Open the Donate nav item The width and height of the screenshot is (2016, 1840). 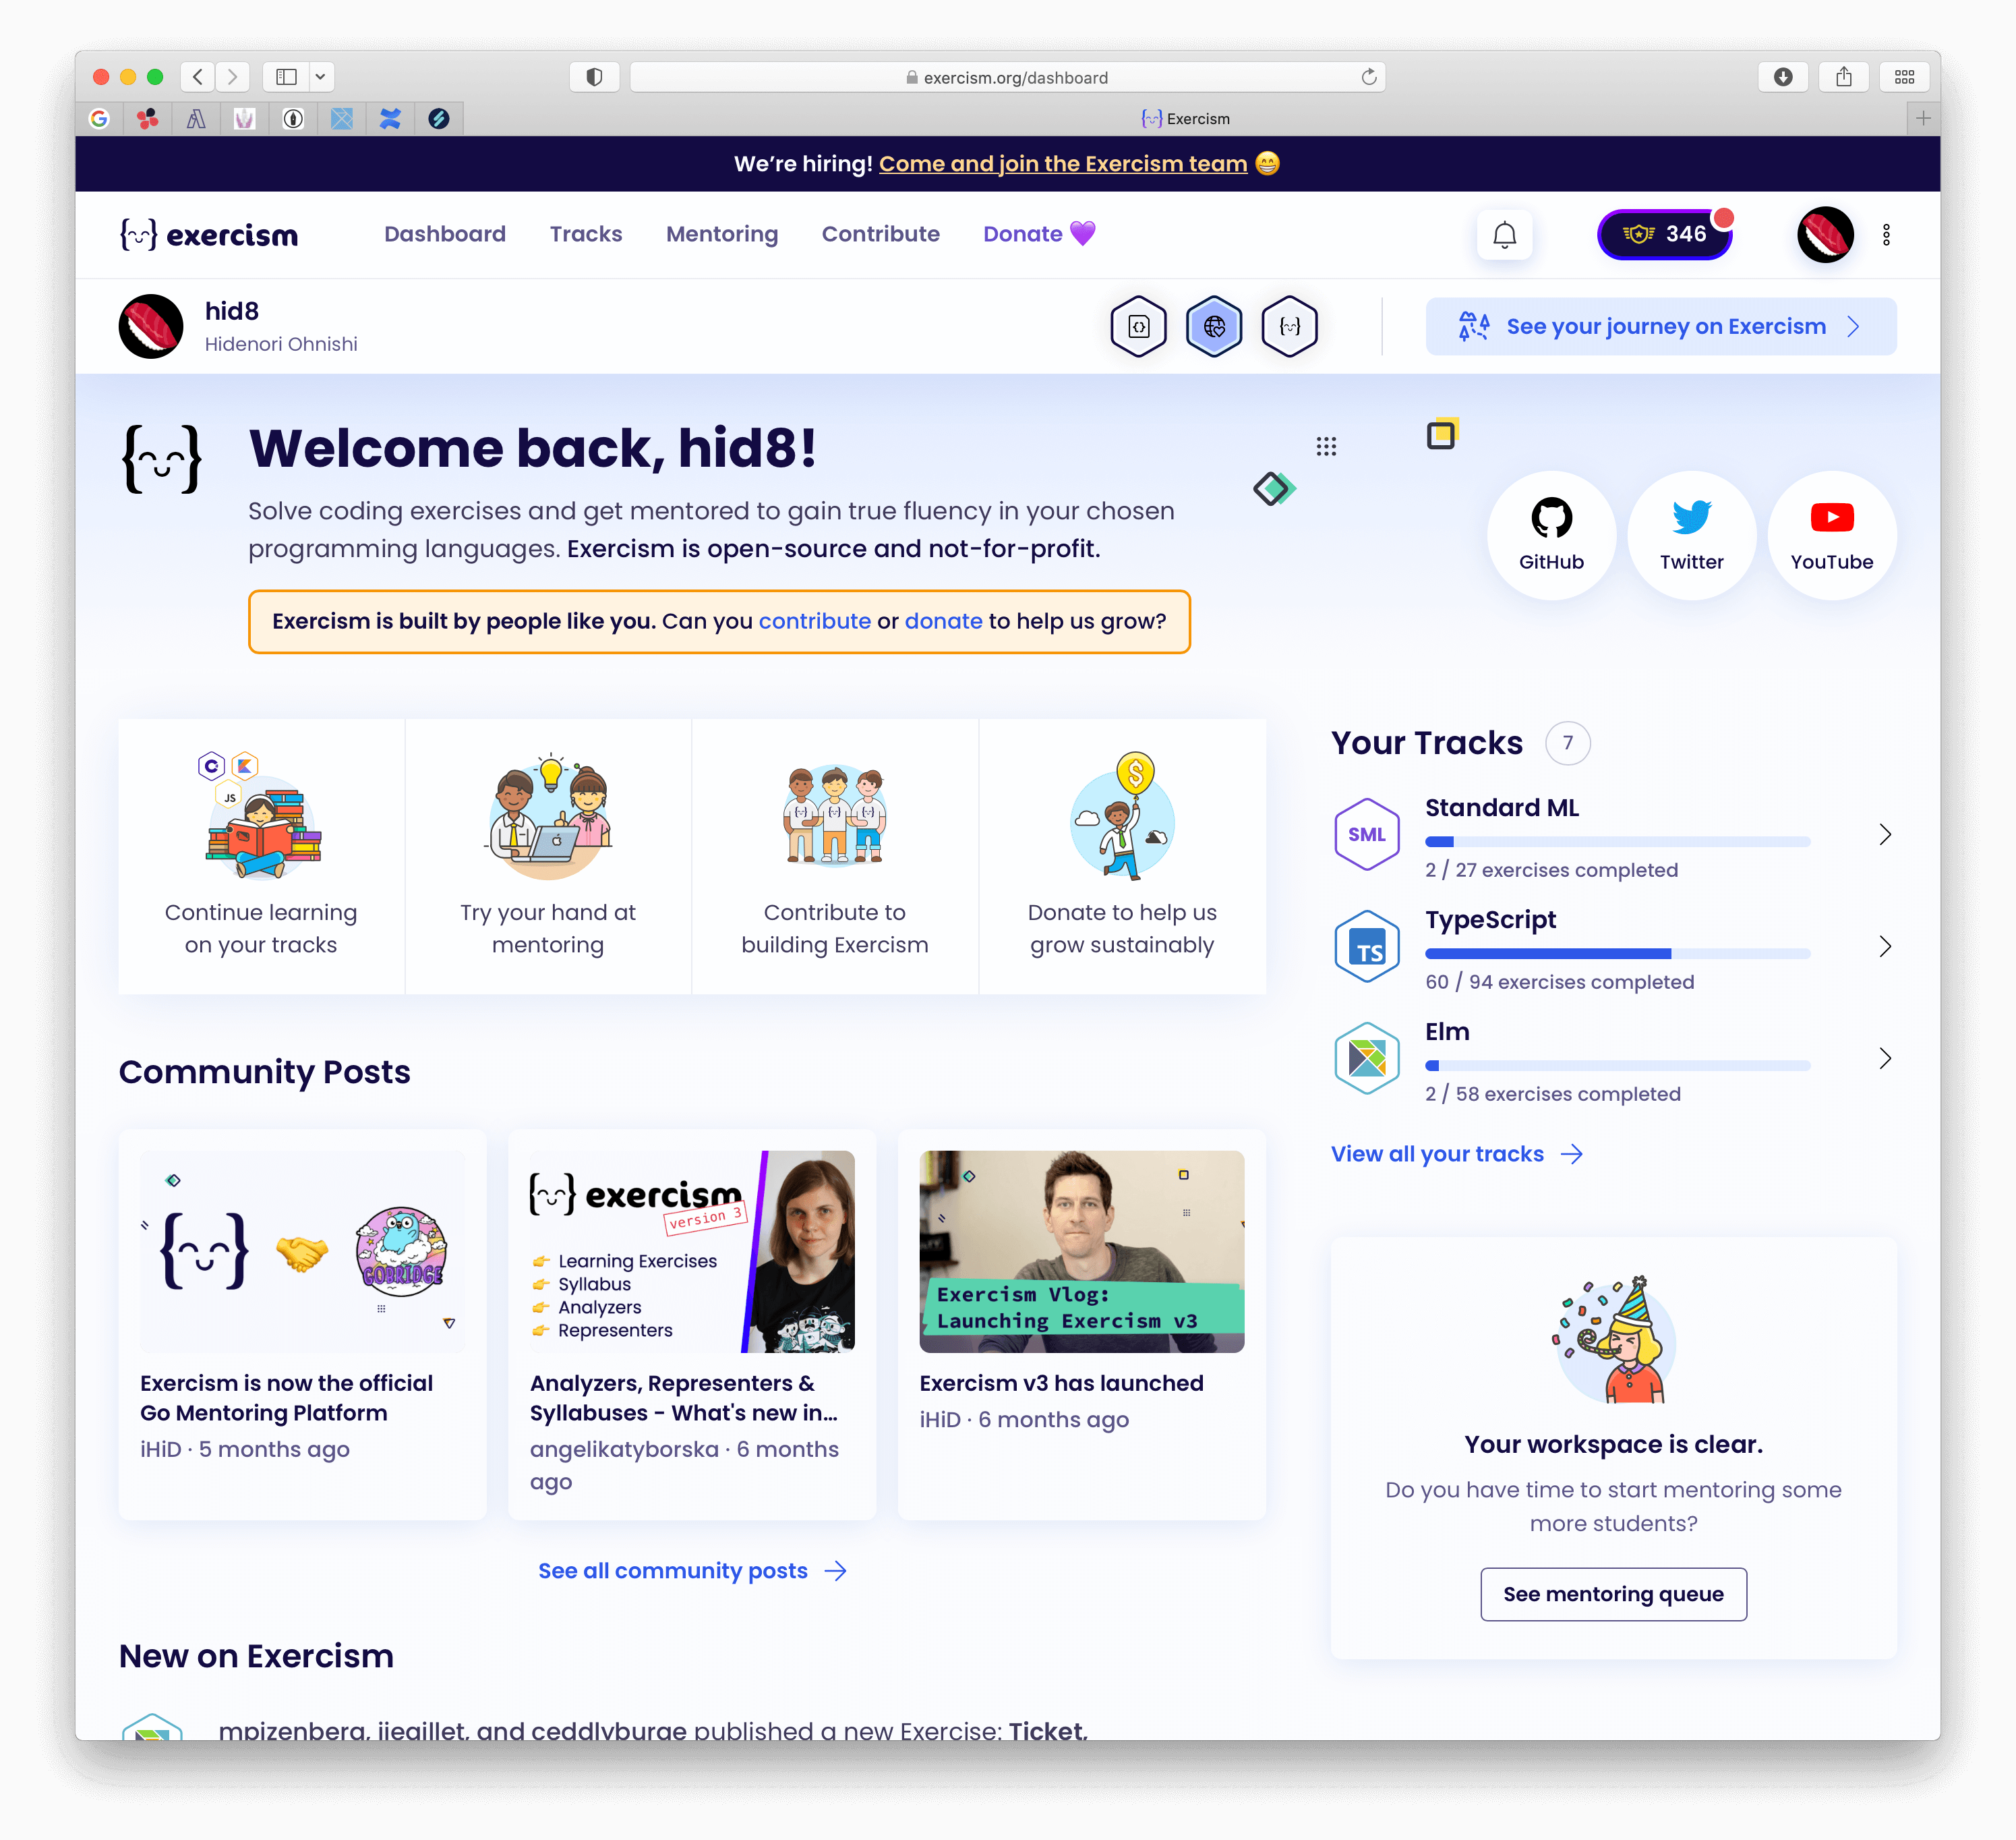pyautogui.click(x=1039, y=234)
